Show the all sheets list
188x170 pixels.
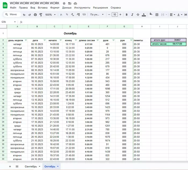click(17, 166)
